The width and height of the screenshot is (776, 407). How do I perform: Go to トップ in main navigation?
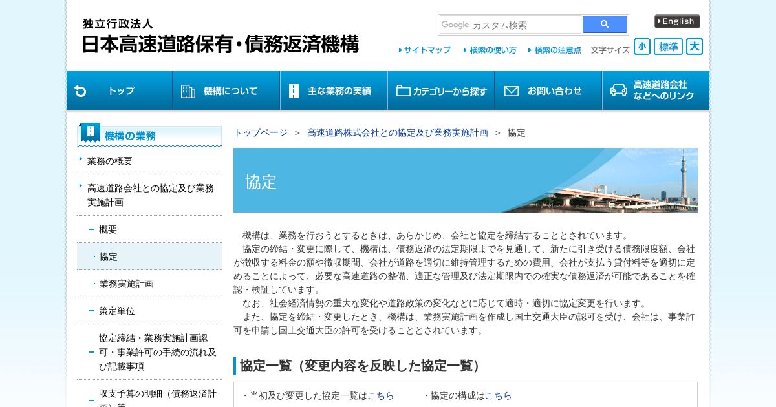(120, 90)
